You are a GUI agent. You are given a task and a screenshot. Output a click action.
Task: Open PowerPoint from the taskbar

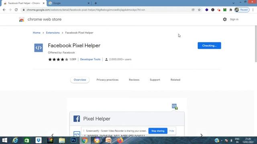tap(108, 140)
